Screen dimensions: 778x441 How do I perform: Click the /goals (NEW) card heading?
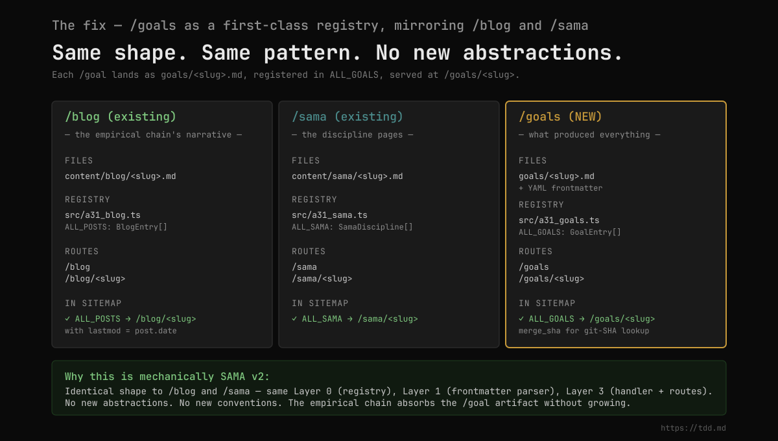click(x=561, y=117)
